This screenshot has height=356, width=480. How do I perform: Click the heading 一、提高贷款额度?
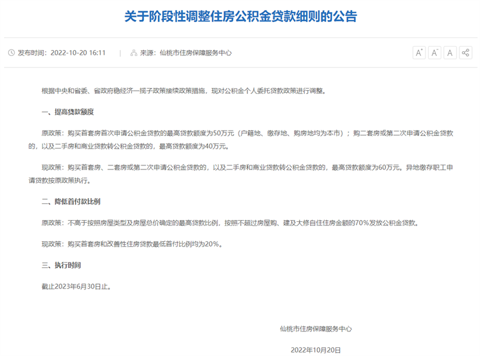click(x=67, y=111)
